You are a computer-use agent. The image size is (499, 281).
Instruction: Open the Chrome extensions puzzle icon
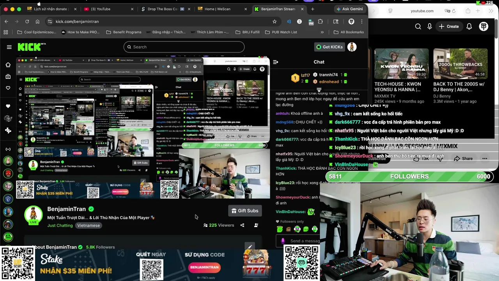click(x=320, y=21)
